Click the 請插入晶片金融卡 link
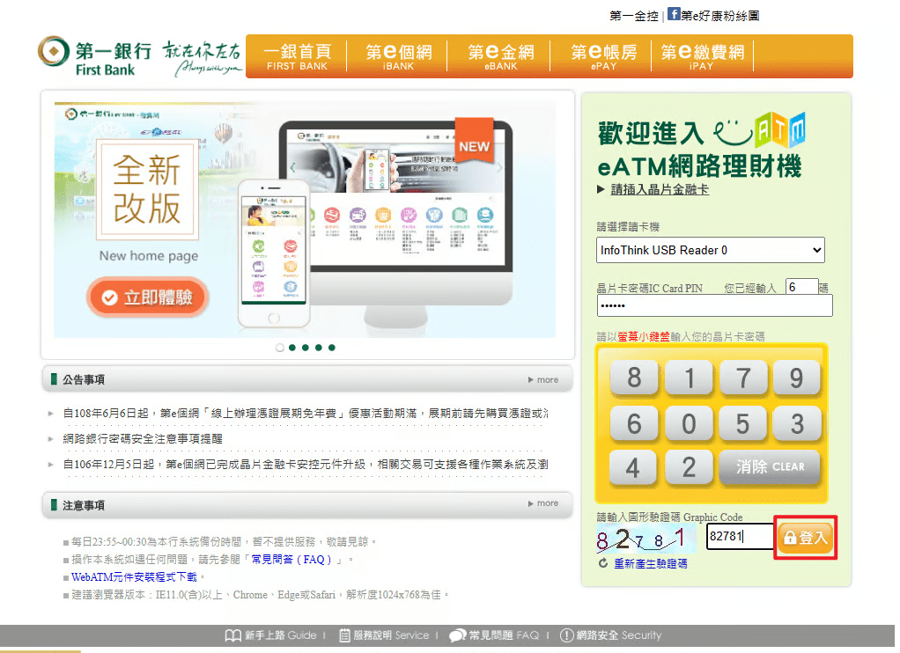The image size is (900, 653). [660, 189]
